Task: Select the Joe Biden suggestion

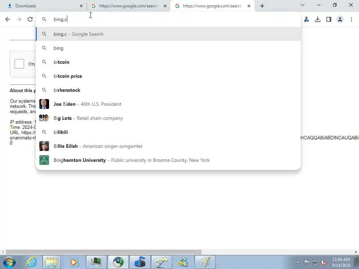Action: pos(168,104)
